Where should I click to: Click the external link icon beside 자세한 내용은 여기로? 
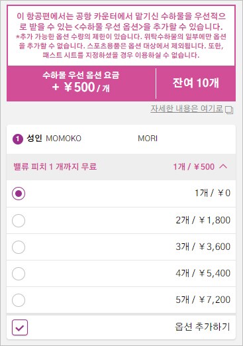click(x=229, y=110)
